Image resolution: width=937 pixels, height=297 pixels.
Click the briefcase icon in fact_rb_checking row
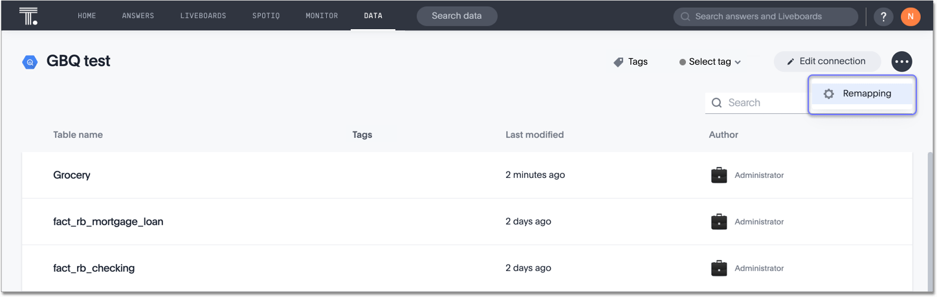(718, 269)
